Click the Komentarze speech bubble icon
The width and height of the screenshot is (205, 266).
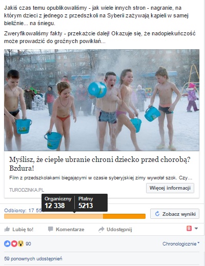pyautogui.click(x=51, y=229)
